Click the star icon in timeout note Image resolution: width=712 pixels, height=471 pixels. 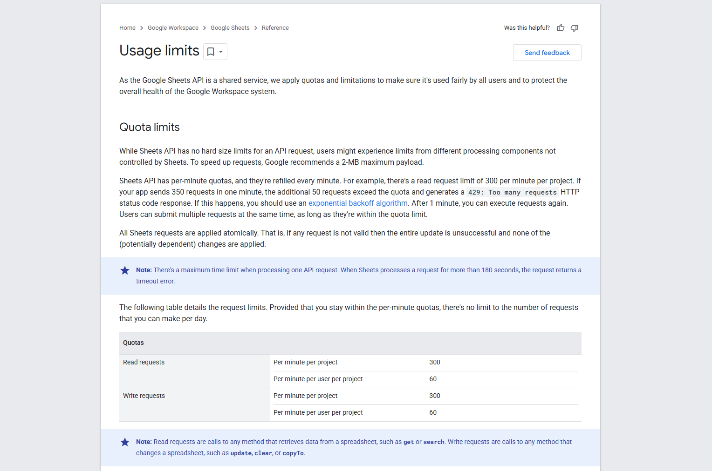125,270
